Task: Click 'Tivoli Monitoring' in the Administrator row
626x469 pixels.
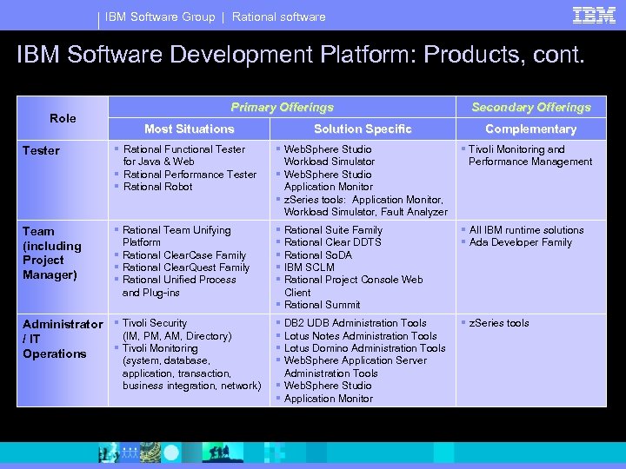Action: point(160,348)
